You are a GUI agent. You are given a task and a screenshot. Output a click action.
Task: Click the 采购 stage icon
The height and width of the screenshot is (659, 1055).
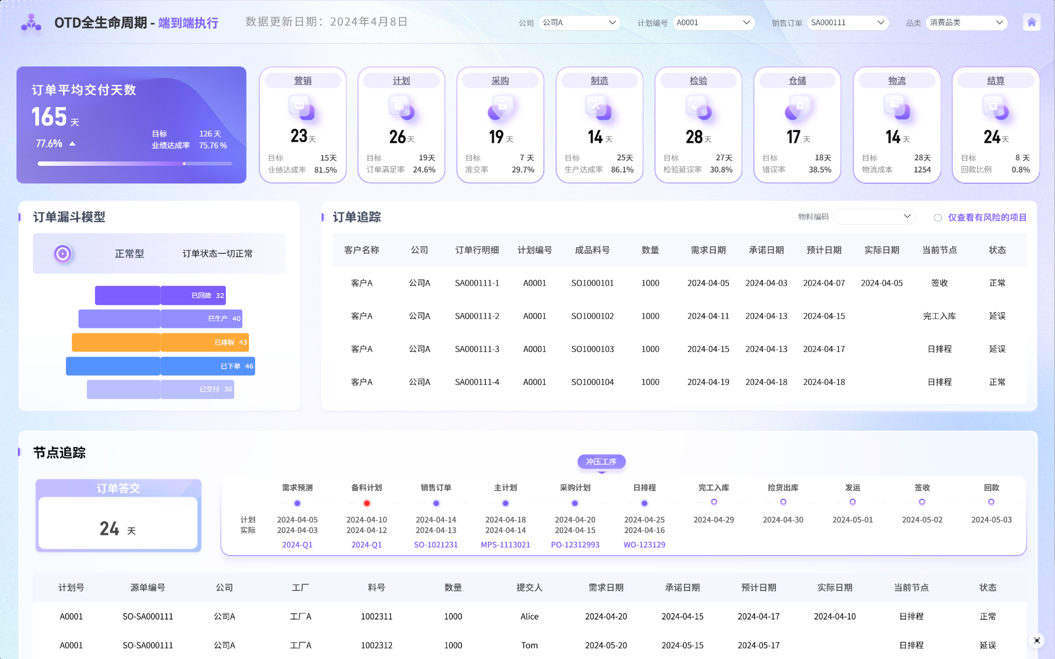click(500, 108)
